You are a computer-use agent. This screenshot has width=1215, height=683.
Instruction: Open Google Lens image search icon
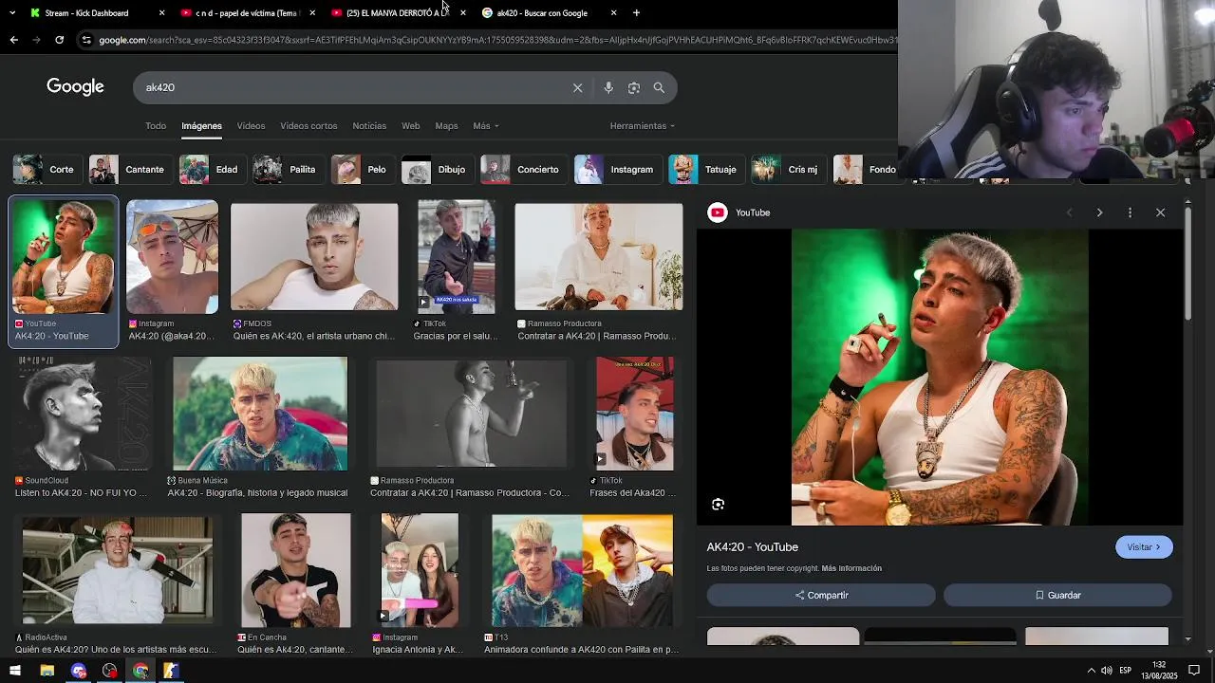pyautogui.click(x=634, y=87)
